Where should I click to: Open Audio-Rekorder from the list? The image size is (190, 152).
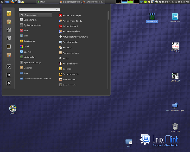(70, 64)
